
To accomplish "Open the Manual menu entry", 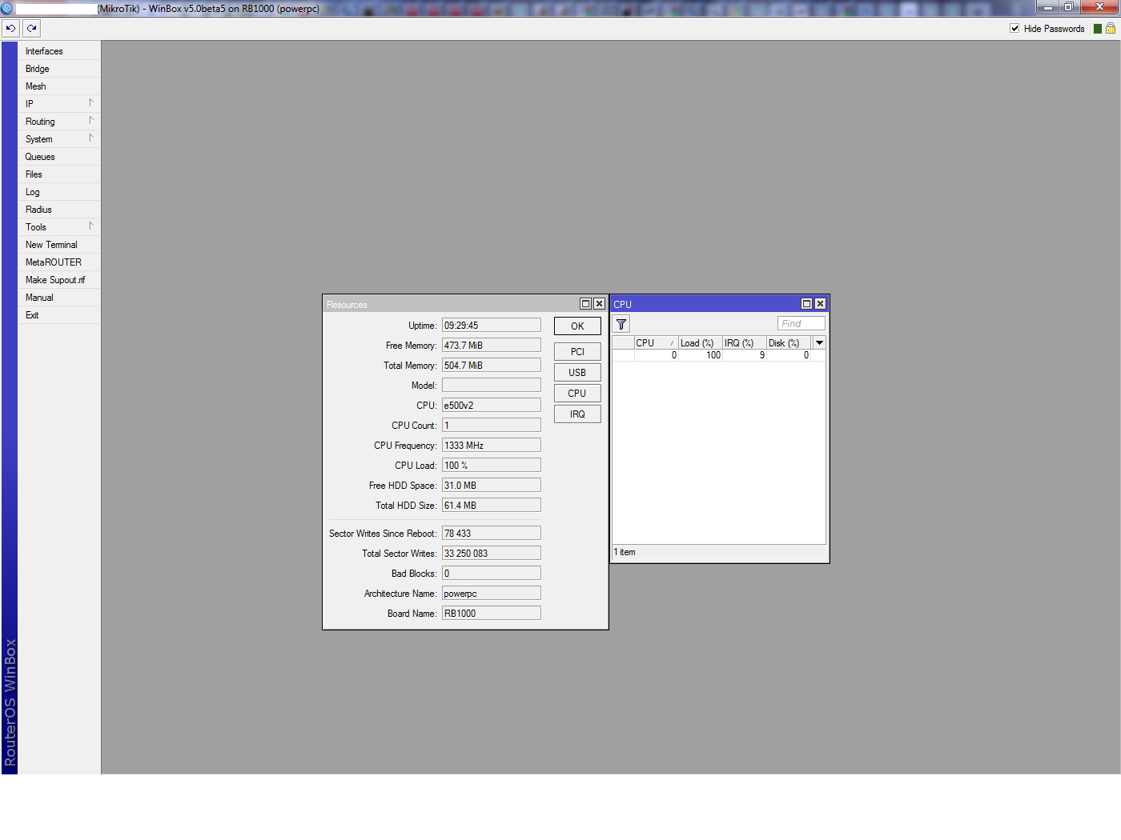I will click(x=60, y=298).
